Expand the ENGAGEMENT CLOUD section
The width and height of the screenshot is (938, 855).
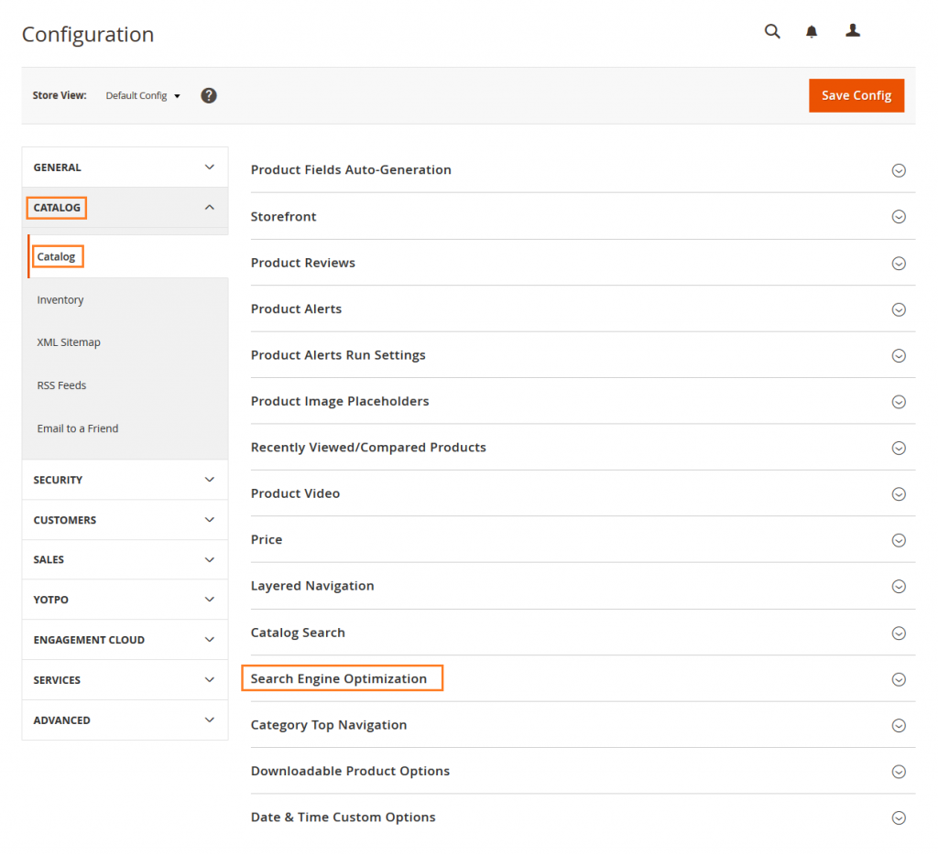tap(125, 639)
